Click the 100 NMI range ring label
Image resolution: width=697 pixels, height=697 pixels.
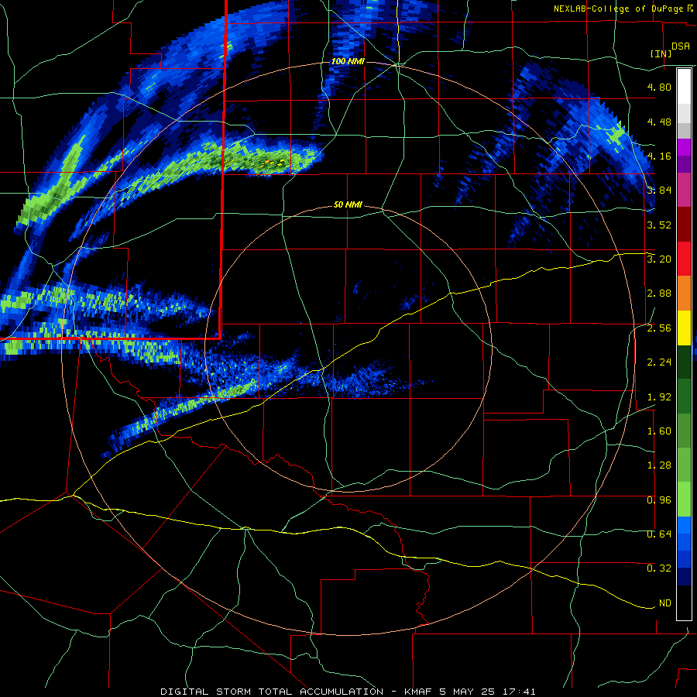point(348,61)
